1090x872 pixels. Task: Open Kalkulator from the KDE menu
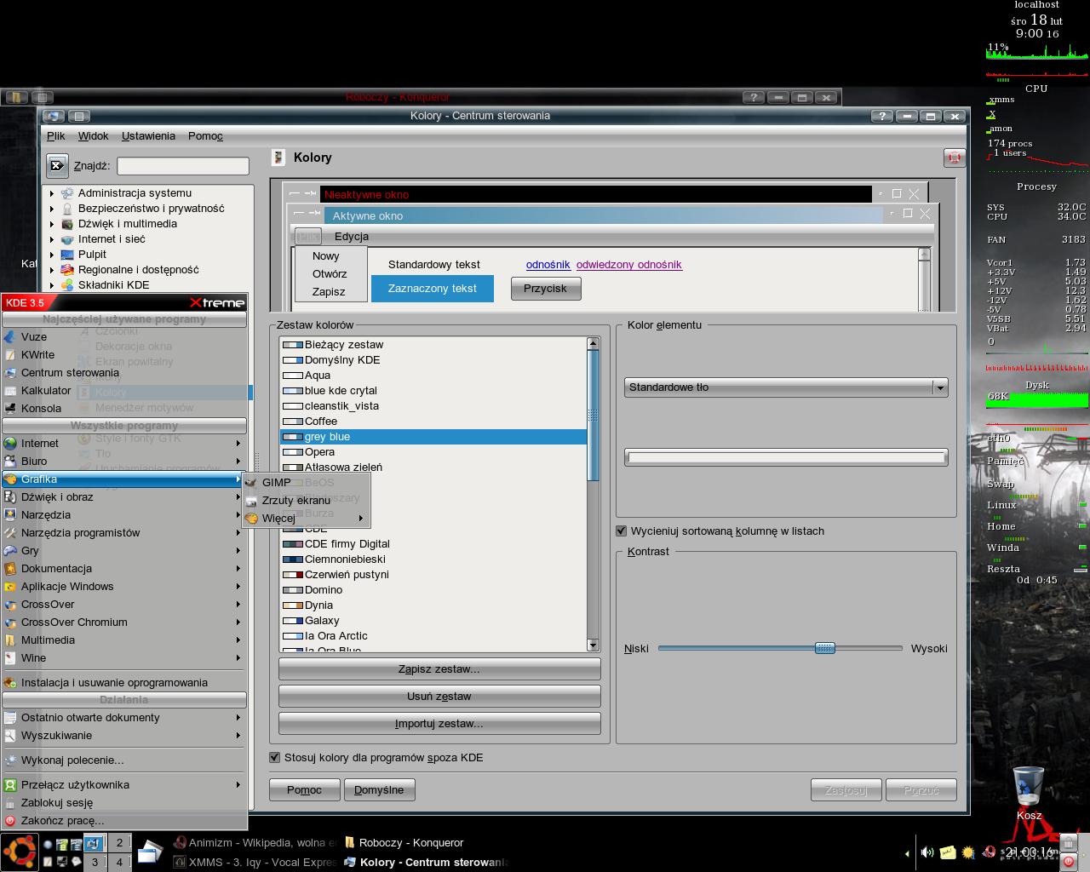[x=46, y=390]
